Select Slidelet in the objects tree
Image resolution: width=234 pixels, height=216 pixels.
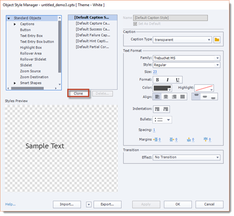pos(26,65)
